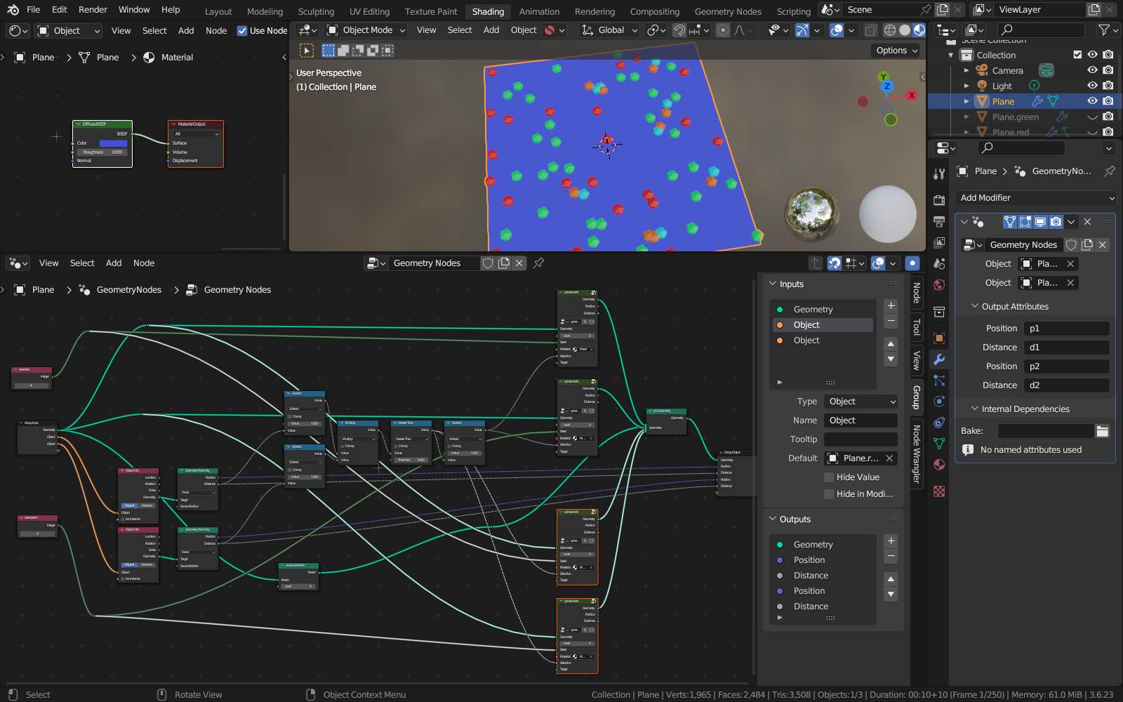Open the Object Mode dropdown
Image resolution: width=1123 pixels, height=702 pixels.
[366, 30]
